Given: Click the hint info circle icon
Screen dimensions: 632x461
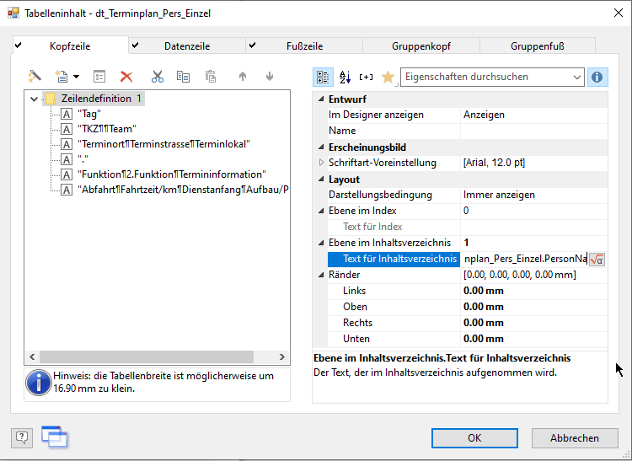Looking at the screenshot, I should [39, 383].
